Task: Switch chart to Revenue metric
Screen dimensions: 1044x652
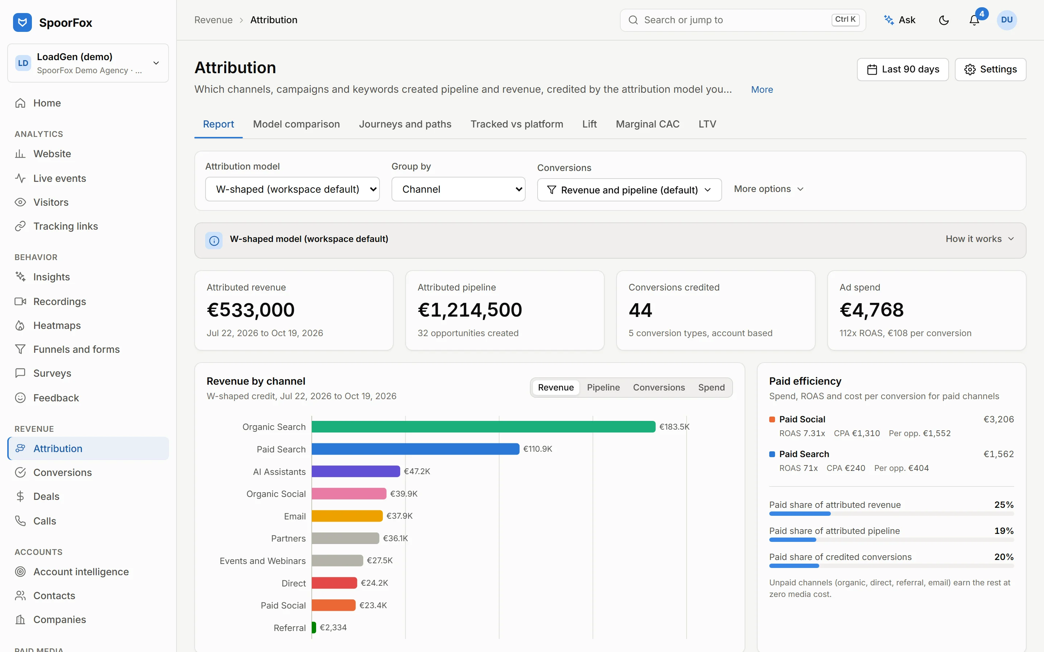Action: tap(556, 388)
